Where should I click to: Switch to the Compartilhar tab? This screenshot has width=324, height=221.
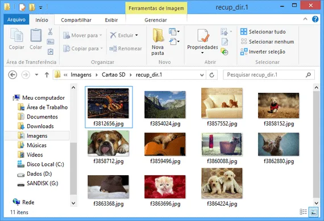point(76,20)
